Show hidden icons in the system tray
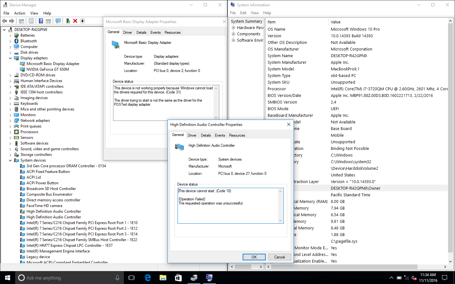 [x=391, y=278]
